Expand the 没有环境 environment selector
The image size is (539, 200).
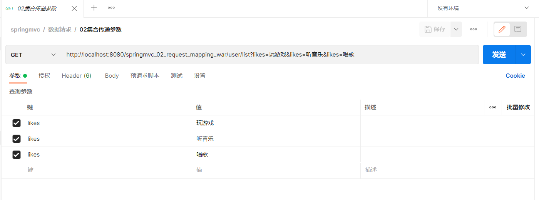pyautogui.click(x=483, y=8)
